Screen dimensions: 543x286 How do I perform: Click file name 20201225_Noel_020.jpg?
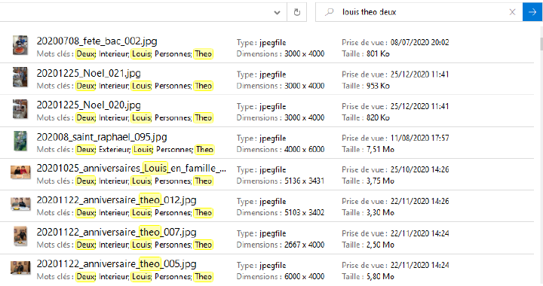(89, 105)
